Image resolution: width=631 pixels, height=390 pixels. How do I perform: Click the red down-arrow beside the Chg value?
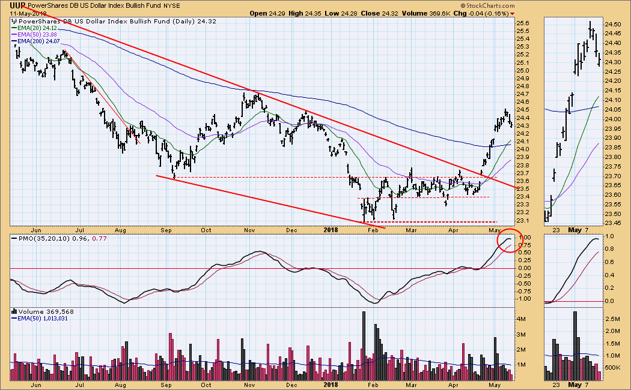pyautogui.click(x=512, y=14)
